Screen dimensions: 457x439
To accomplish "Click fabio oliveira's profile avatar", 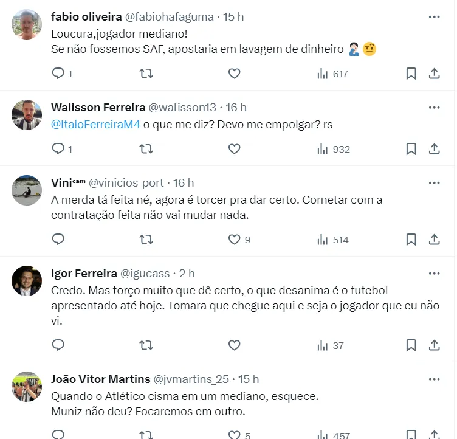I will pos(27,24).
